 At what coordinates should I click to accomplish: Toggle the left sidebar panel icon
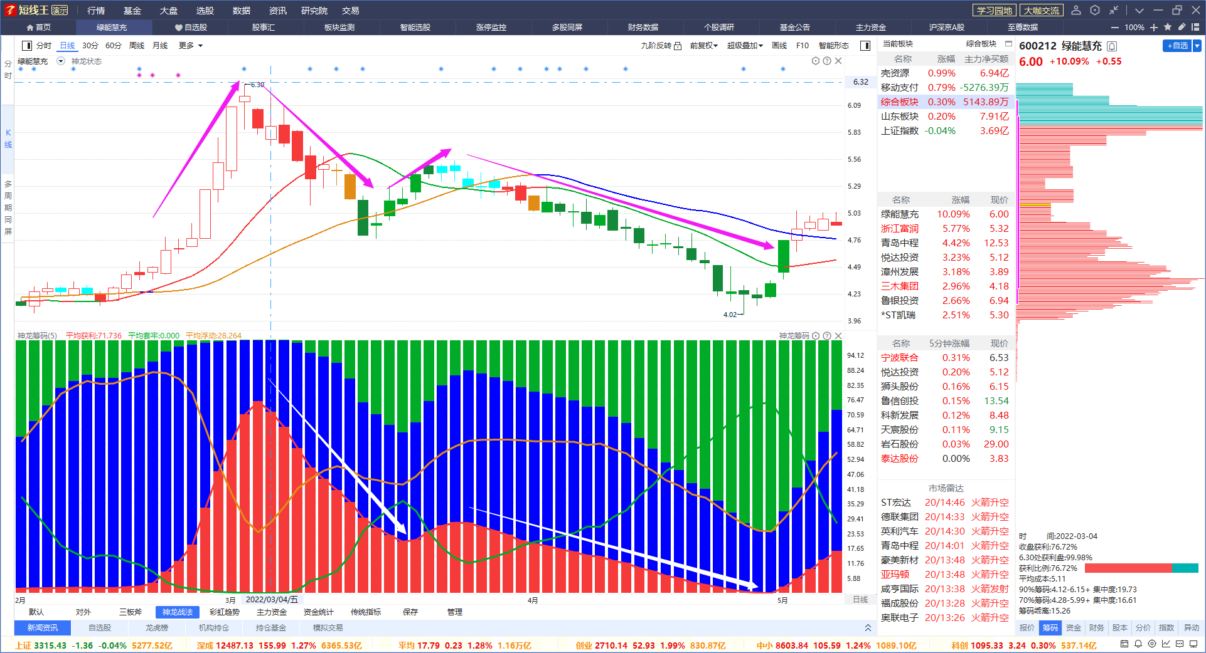coord(27,46)
